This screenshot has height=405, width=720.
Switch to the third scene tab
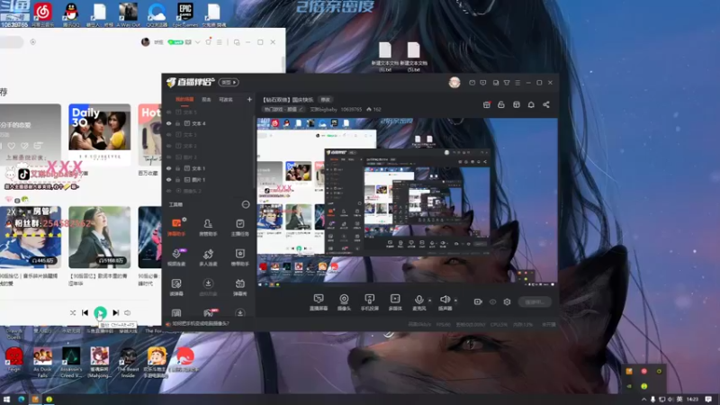click(226, 100)
